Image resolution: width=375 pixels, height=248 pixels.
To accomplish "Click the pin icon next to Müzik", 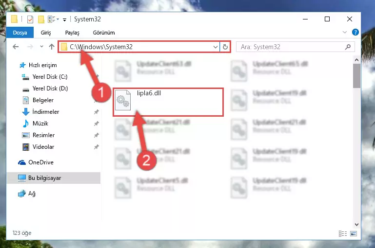I will 97,124.
